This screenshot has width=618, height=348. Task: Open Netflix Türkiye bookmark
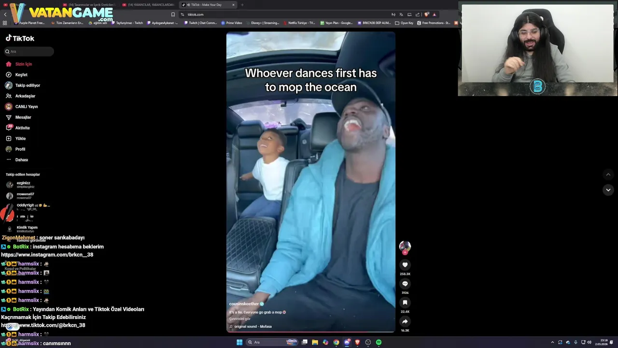pos(299,23)
